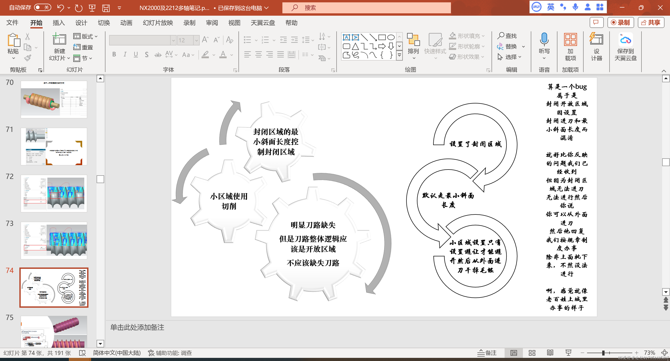
Task: Switch to the 动画 tab
Action: tap(126, 23)
